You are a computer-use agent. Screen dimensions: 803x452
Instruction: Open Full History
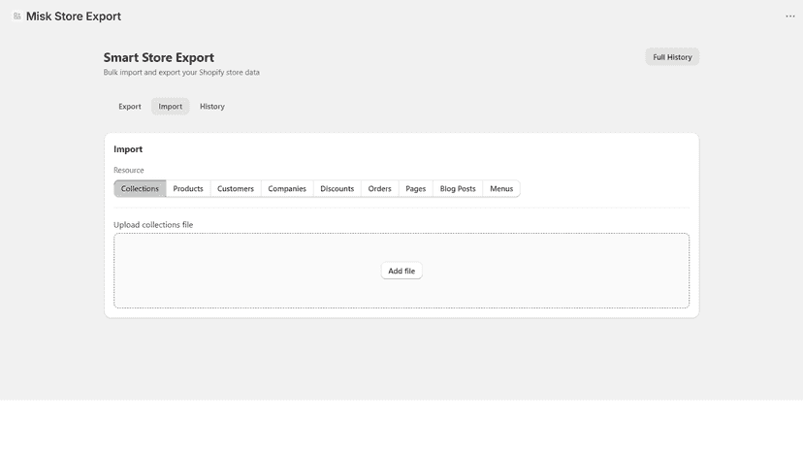point(672,57)
